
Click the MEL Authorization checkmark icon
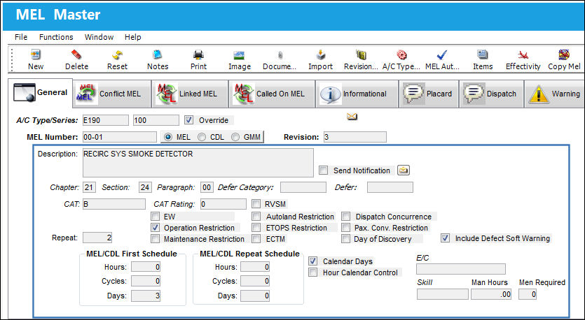point(442,55)
